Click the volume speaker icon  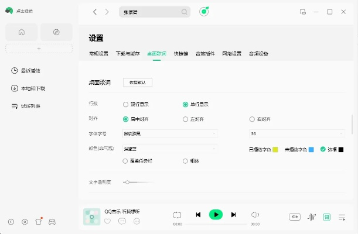[x=255, y=215]
